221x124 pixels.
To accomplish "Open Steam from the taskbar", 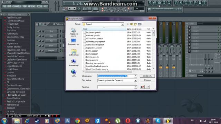I will pyautogui.click(x=37, y=121).
